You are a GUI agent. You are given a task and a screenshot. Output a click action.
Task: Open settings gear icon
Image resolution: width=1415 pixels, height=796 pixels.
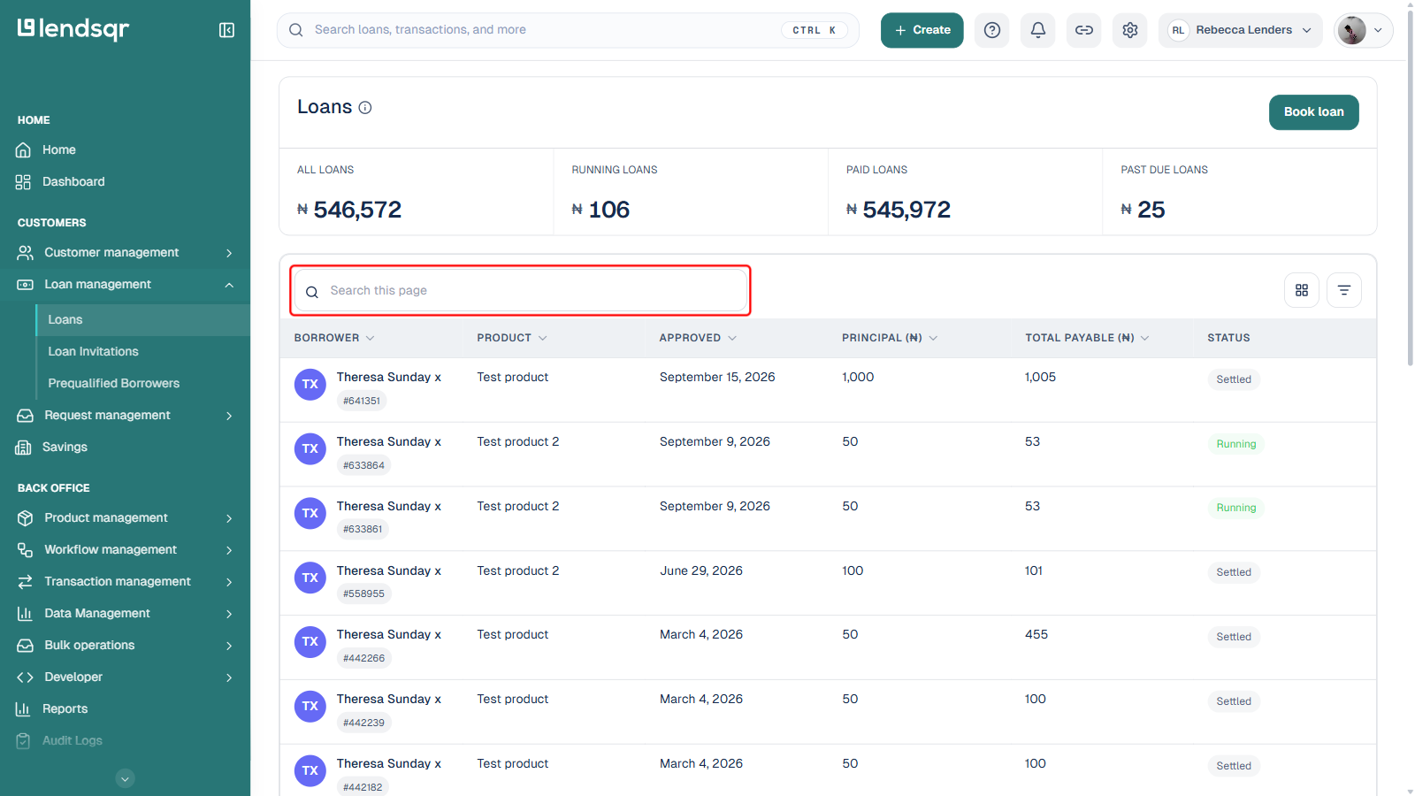click(1130, 30)
